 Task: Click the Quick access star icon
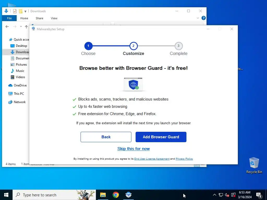click(10, 40)
